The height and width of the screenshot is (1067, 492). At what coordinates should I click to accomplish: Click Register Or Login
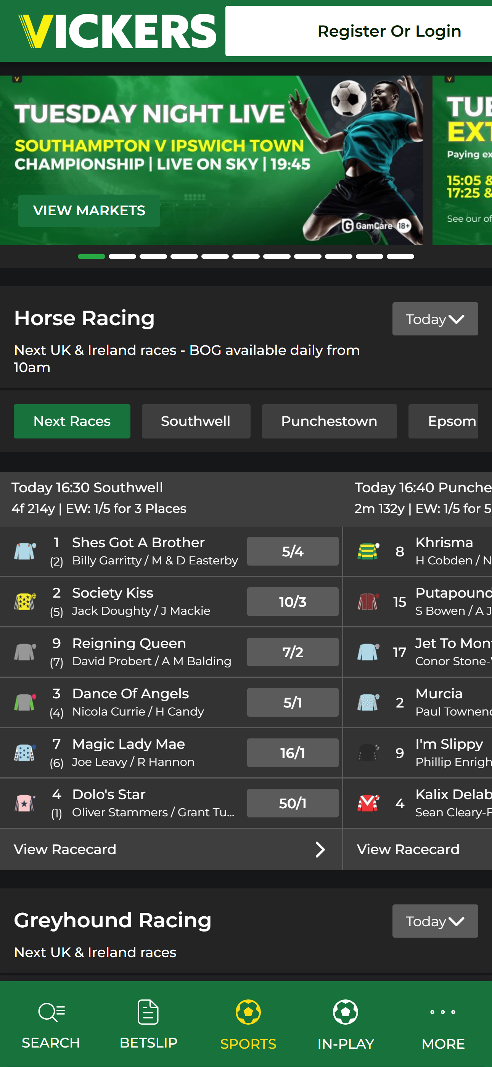click(389, 31)
